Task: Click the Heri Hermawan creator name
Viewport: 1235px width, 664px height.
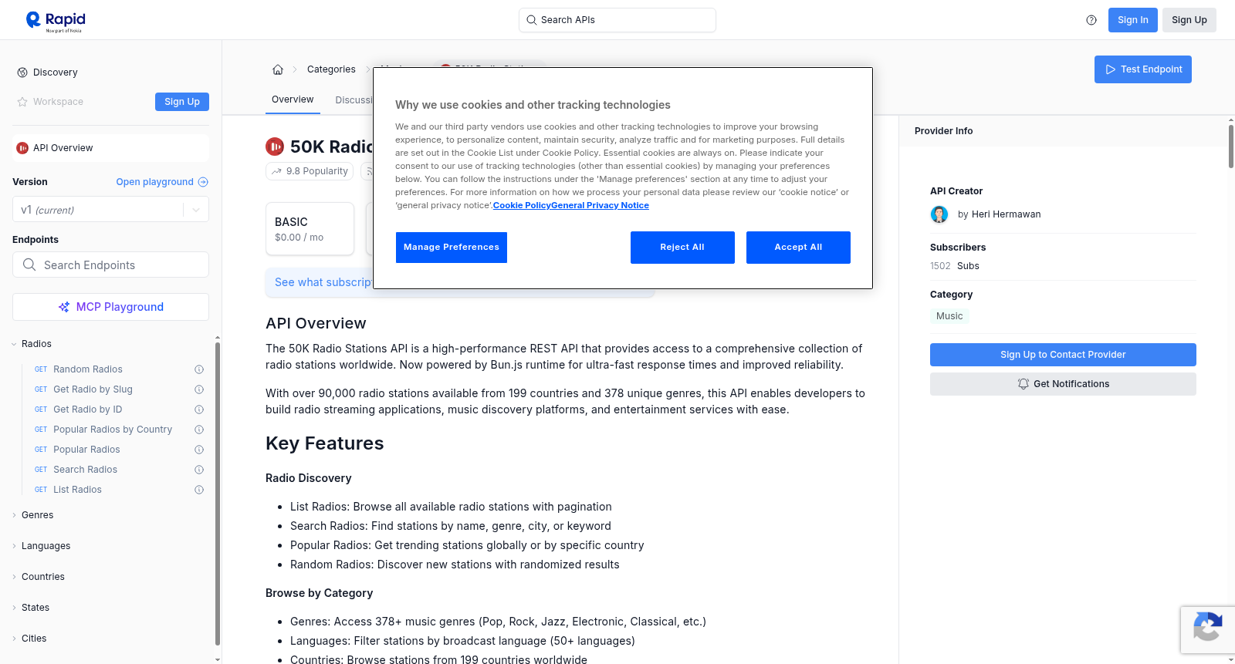Action: [x=1006, y=214]
